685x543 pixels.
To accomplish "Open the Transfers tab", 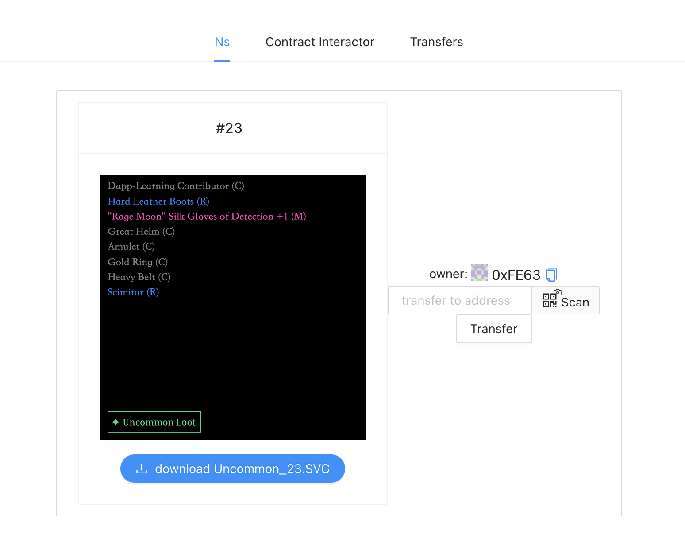I will pos(437,42).
